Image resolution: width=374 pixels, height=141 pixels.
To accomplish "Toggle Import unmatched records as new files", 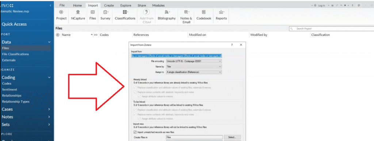I will pos(135,132).
